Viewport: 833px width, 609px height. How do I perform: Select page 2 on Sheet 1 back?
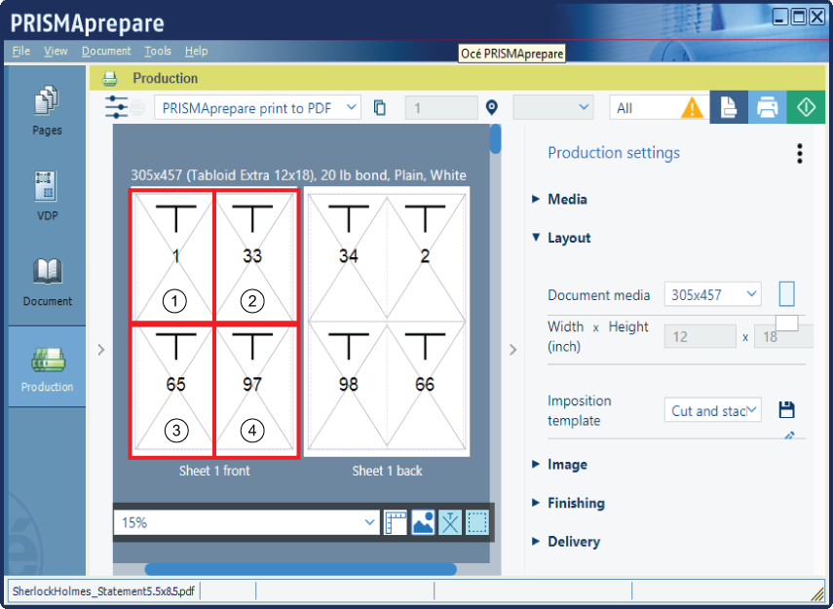(427, 256)
